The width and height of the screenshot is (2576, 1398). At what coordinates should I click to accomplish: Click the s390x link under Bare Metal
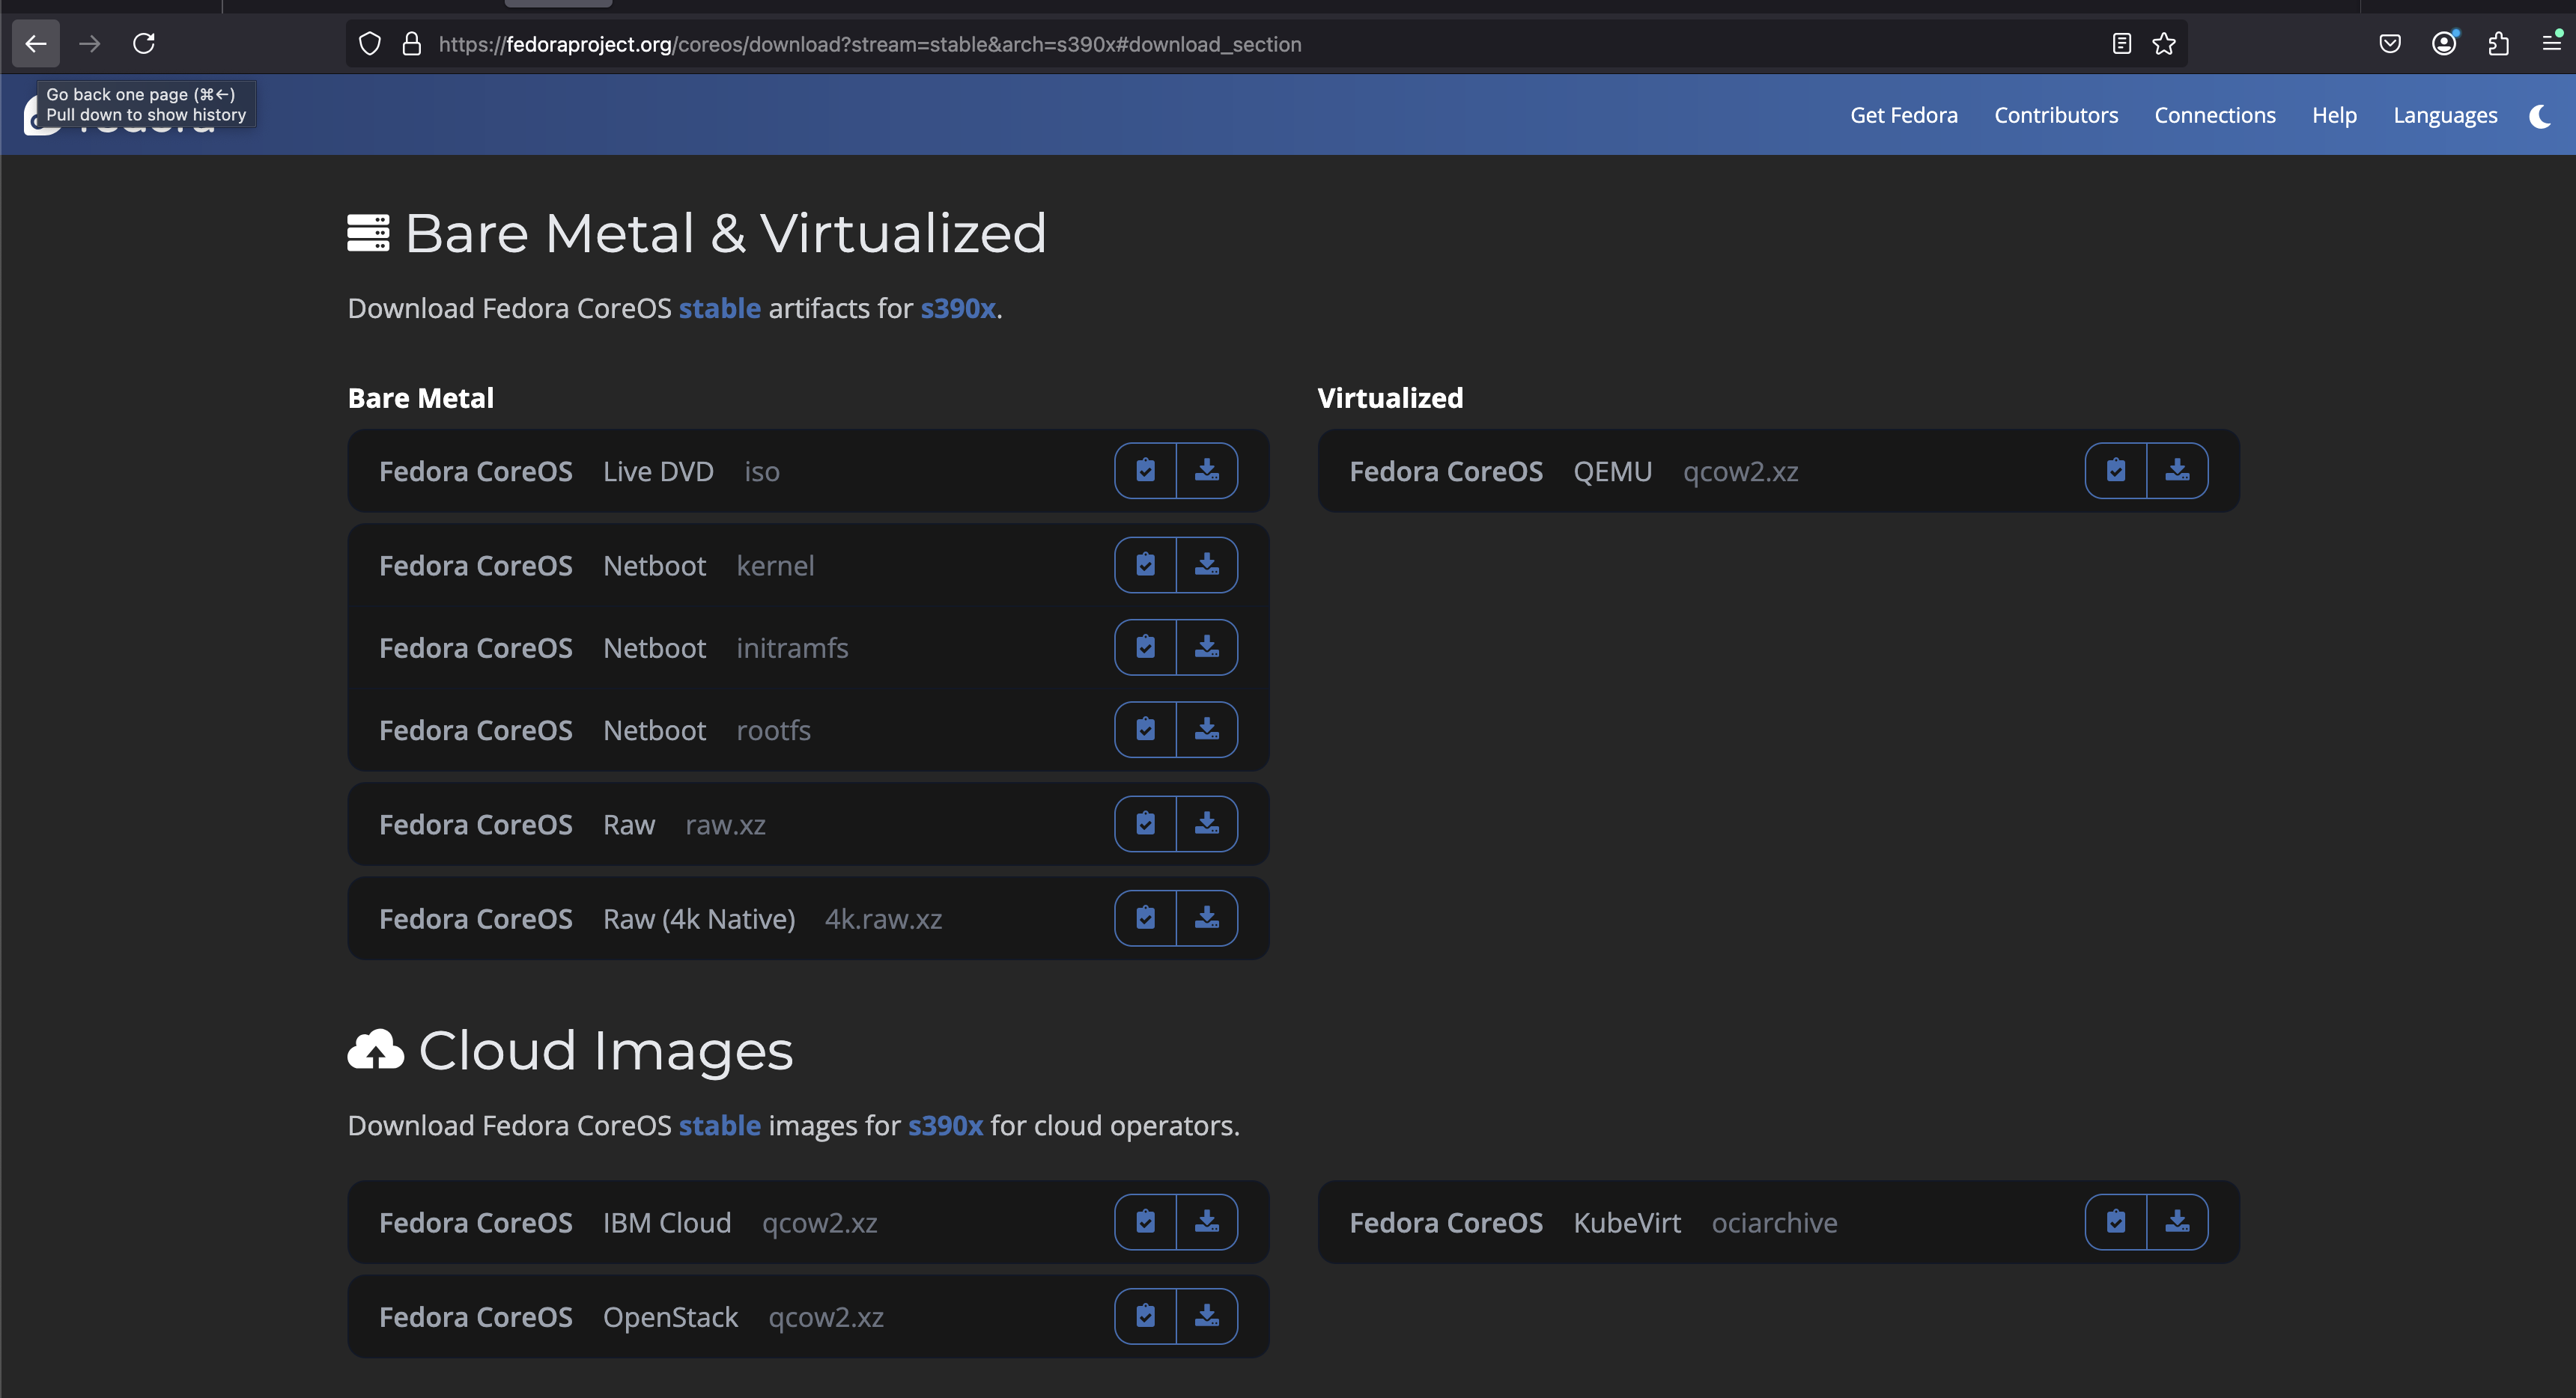[x=957, y=309]
